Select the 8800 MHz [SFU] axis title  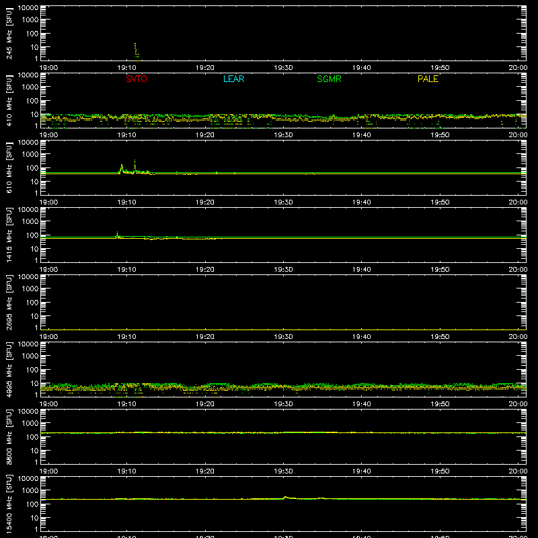(9, 436)
